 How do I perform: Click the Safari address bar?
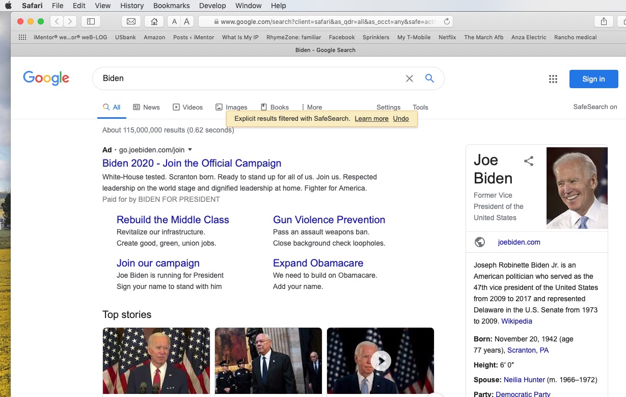coord(326,21)
